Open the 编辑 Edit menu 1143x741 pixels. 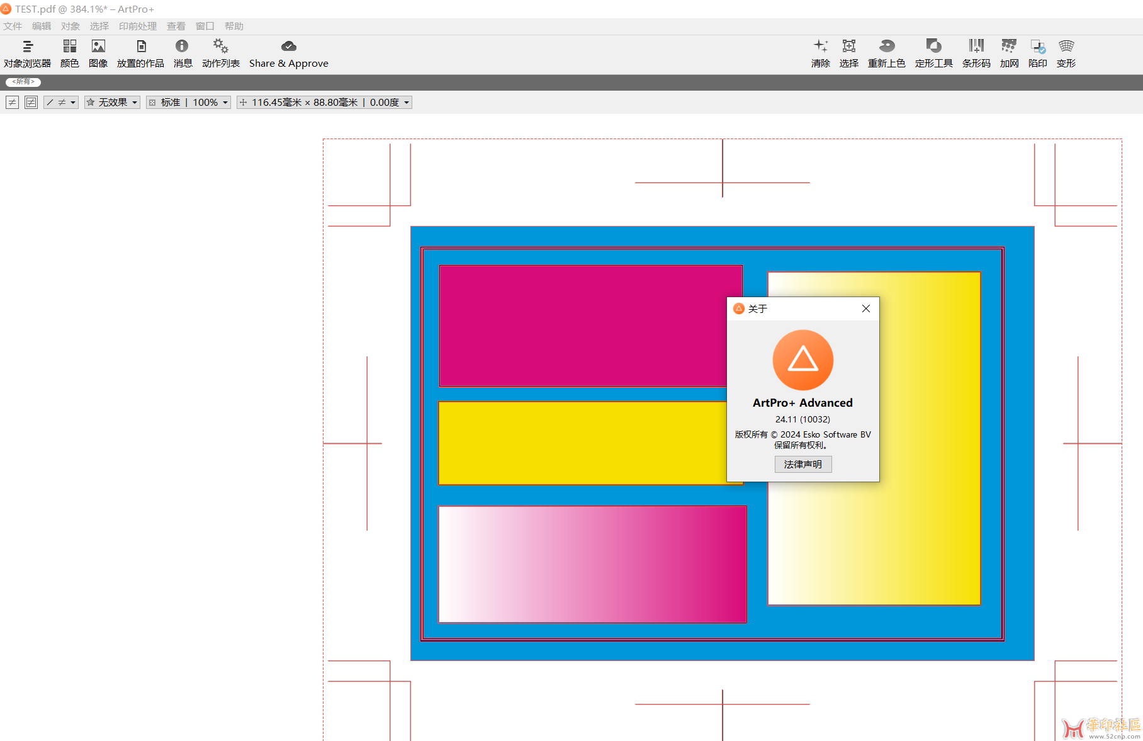coord(42,26)
